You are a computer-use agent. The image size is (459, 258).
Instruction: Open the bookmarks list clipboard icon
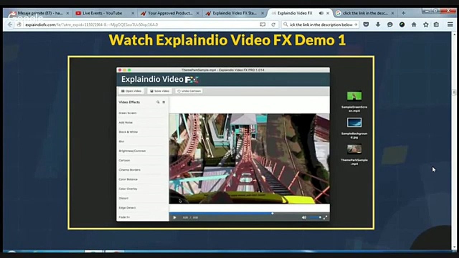click(x=436, y=25)
